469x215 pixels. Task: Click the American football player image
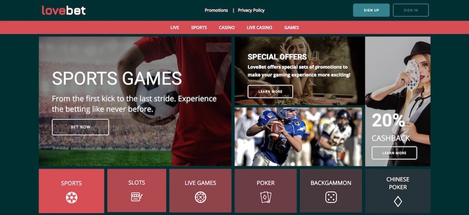click(x=298, y=137)
